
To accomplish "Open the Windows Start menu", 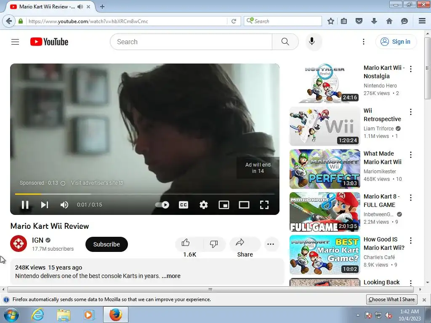I will click(x=11, y=315).
